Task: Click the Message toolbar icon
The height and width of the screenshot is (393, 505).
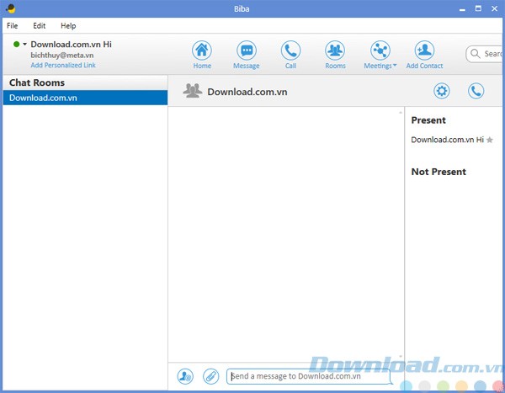Action: (246, 50)
